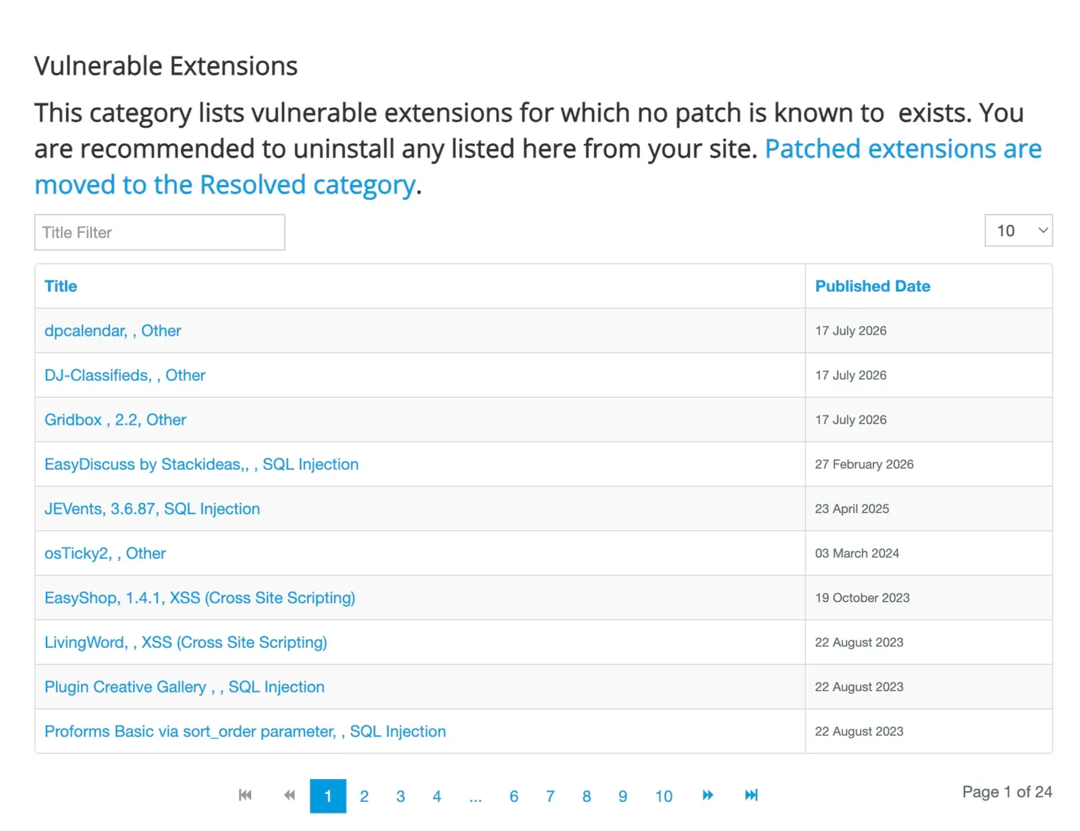Open the LivingWord XSS entry
The width and height of the screenshot is (1080, 831).
pyautogui.click(x=186, y=643)
